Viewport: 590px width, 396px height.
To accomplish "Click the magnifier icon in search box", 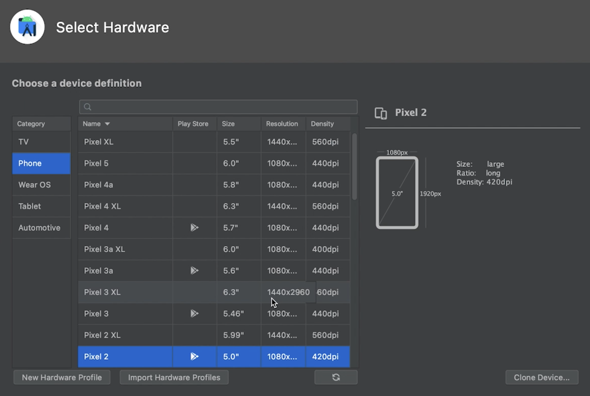I will 87,107.
